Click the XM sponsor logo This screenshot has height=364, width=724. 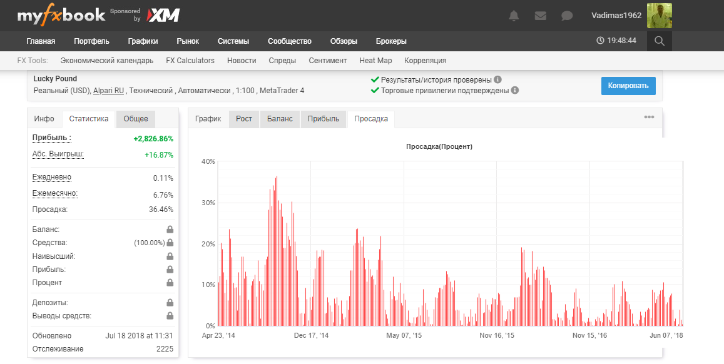click(x=164, y=14)
